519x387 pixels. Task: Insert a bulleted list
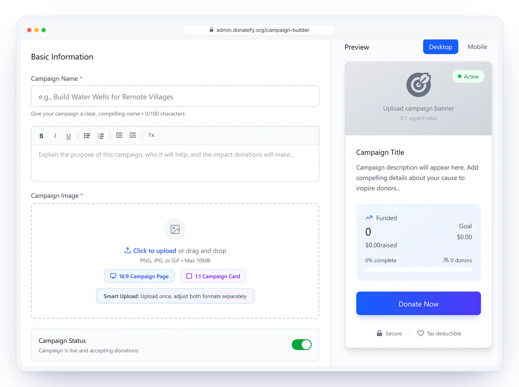click(x=87, y=136)
